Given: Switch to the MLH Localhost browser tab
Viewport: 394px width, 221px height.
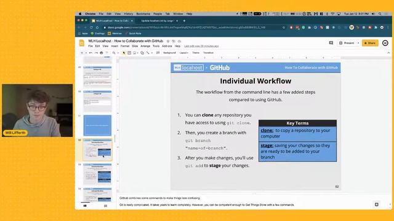Looking at the screenshot, I should (x=112, y=21).
